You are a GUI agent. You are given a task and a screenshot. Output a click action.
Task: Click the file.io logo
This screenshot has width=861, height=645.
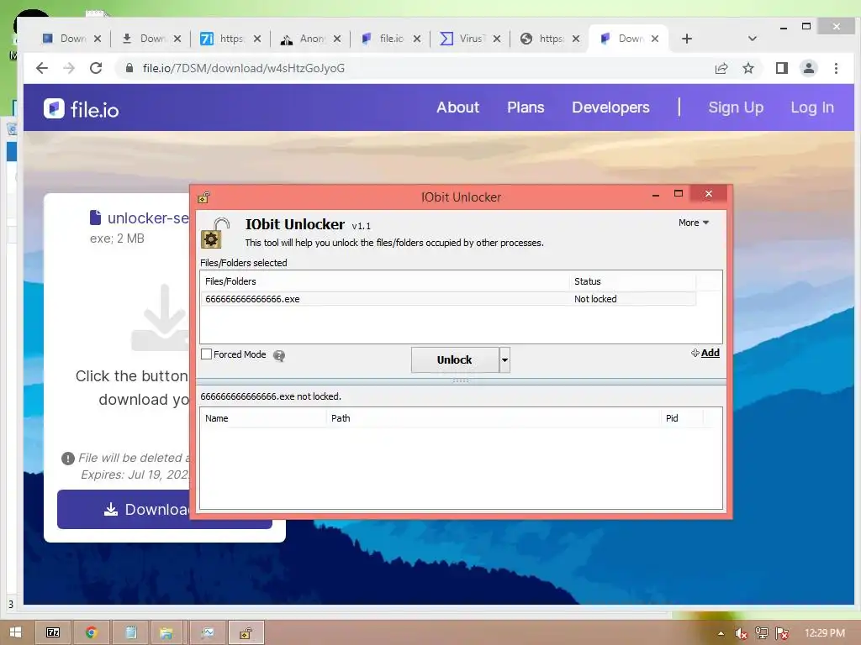point(82,108)
